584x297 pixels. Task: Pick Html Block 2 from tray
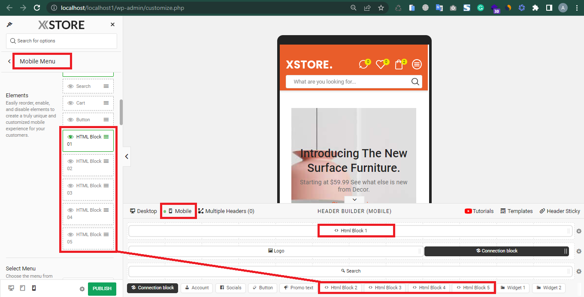341,288
